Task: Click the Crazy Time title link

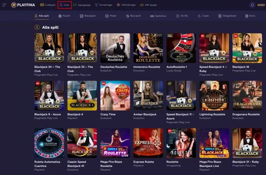Action: click(108, 114)
